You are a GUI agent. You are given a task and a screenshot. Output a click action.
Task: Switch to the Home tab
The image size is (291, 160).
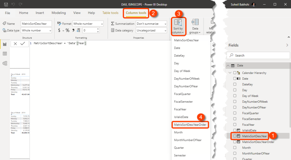(x=24, y=13)
